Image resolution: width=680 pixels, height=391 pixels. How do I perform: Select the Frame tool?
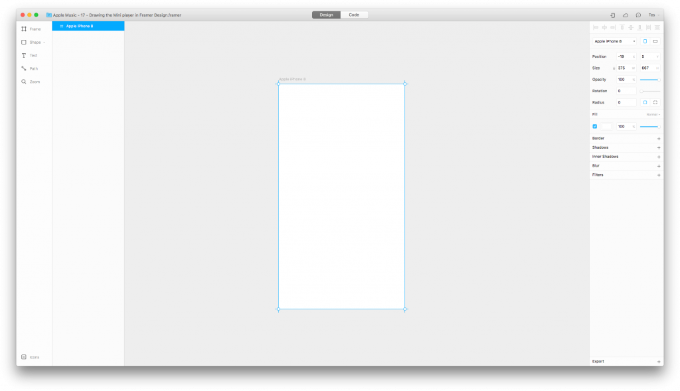(x=31, y=29)
